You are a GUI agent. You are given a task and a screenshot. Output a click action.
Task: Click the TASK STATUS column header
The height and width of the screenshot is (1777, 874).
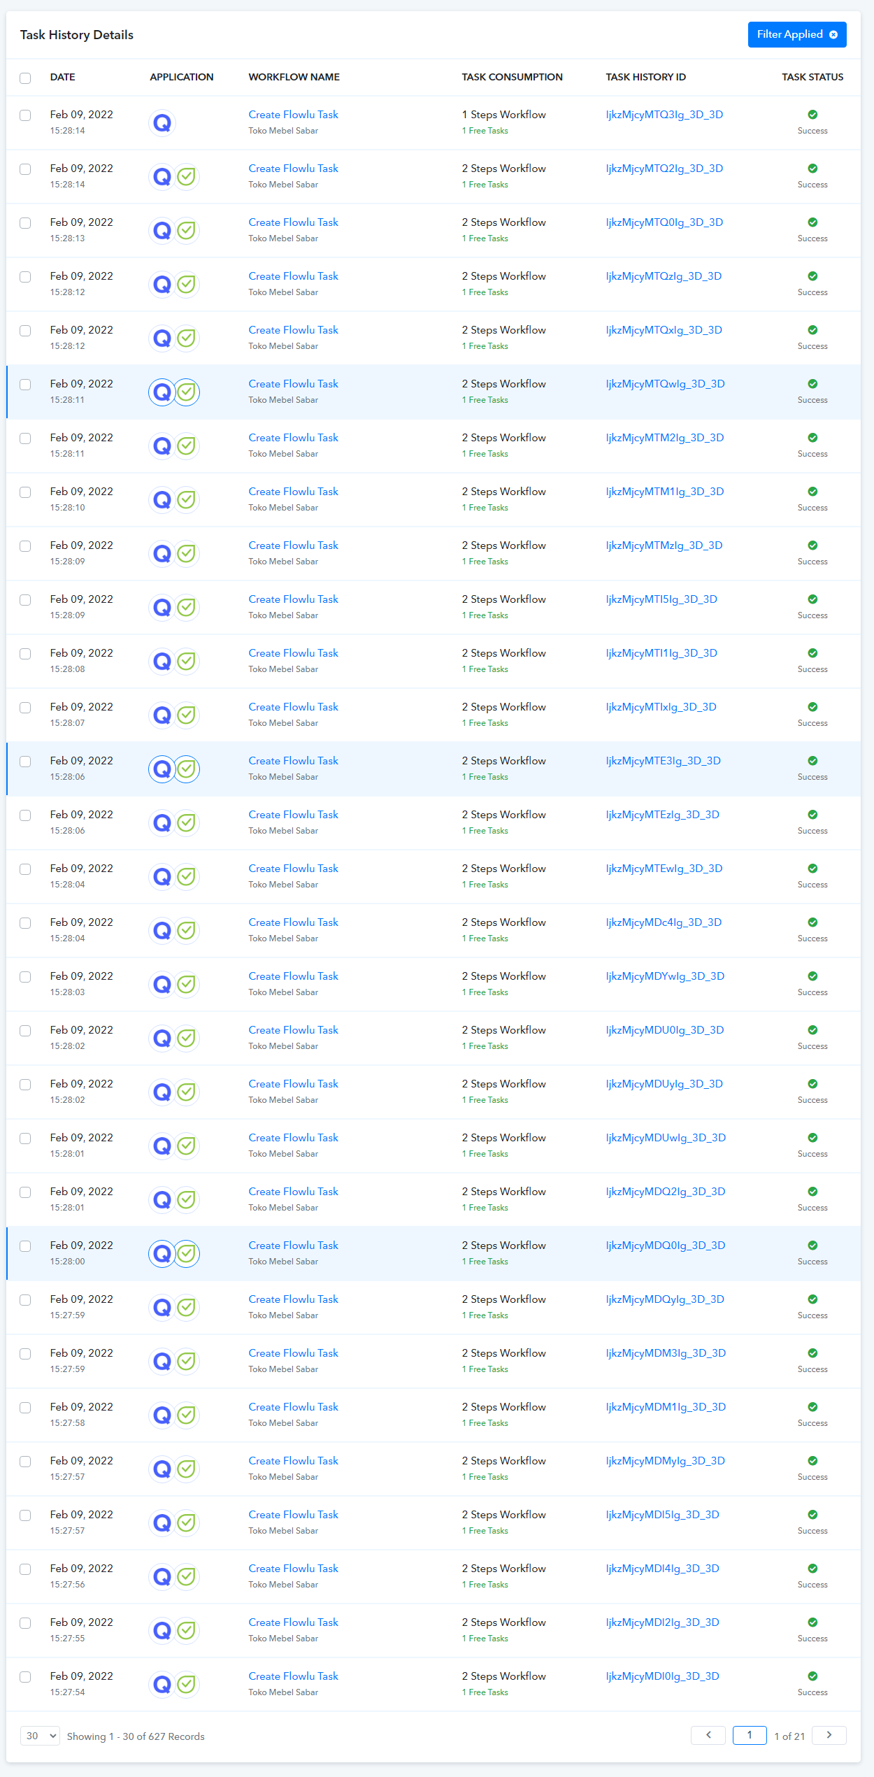click(x=812, y=77)
